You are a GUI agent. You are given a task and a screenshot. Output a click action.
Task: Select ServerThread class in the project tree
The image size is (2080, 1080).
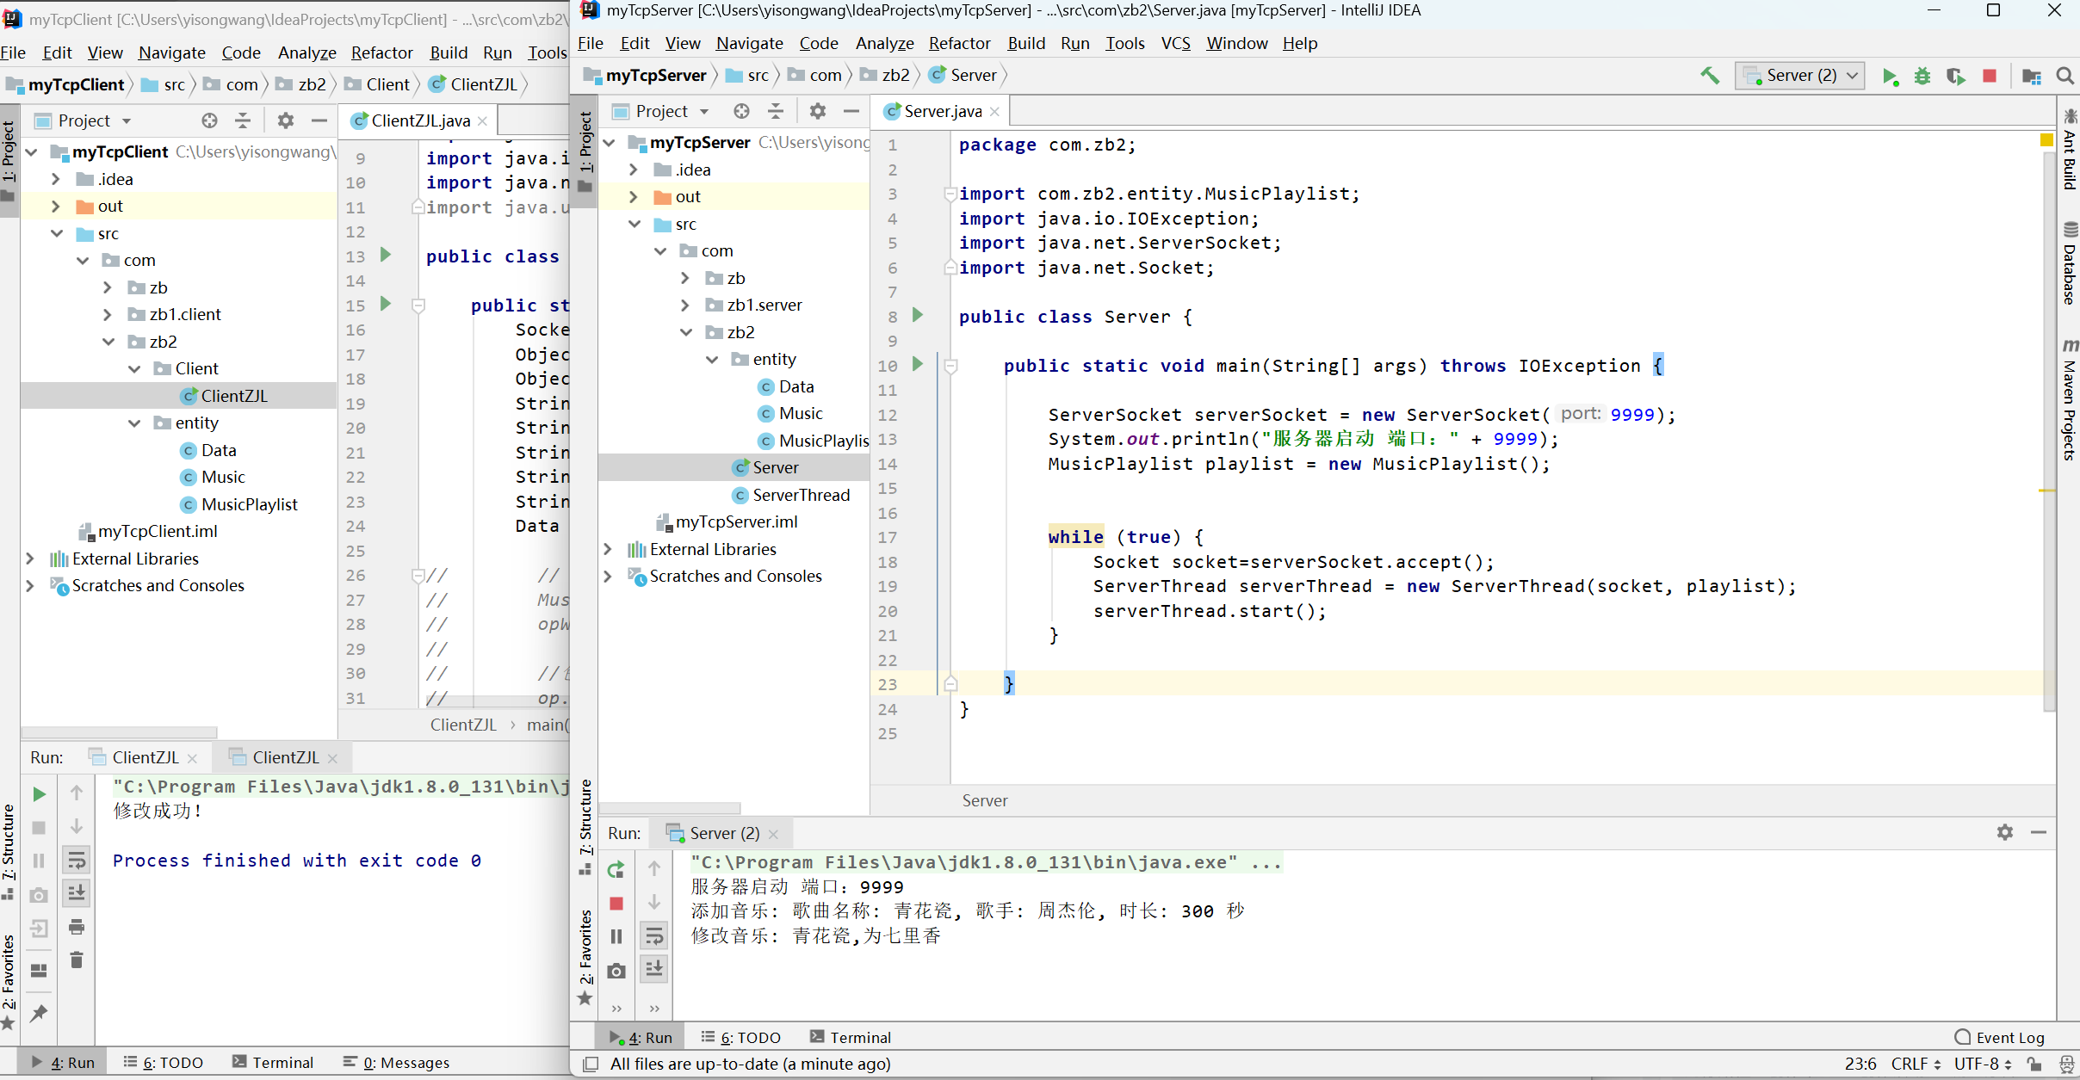click(801, 495)
